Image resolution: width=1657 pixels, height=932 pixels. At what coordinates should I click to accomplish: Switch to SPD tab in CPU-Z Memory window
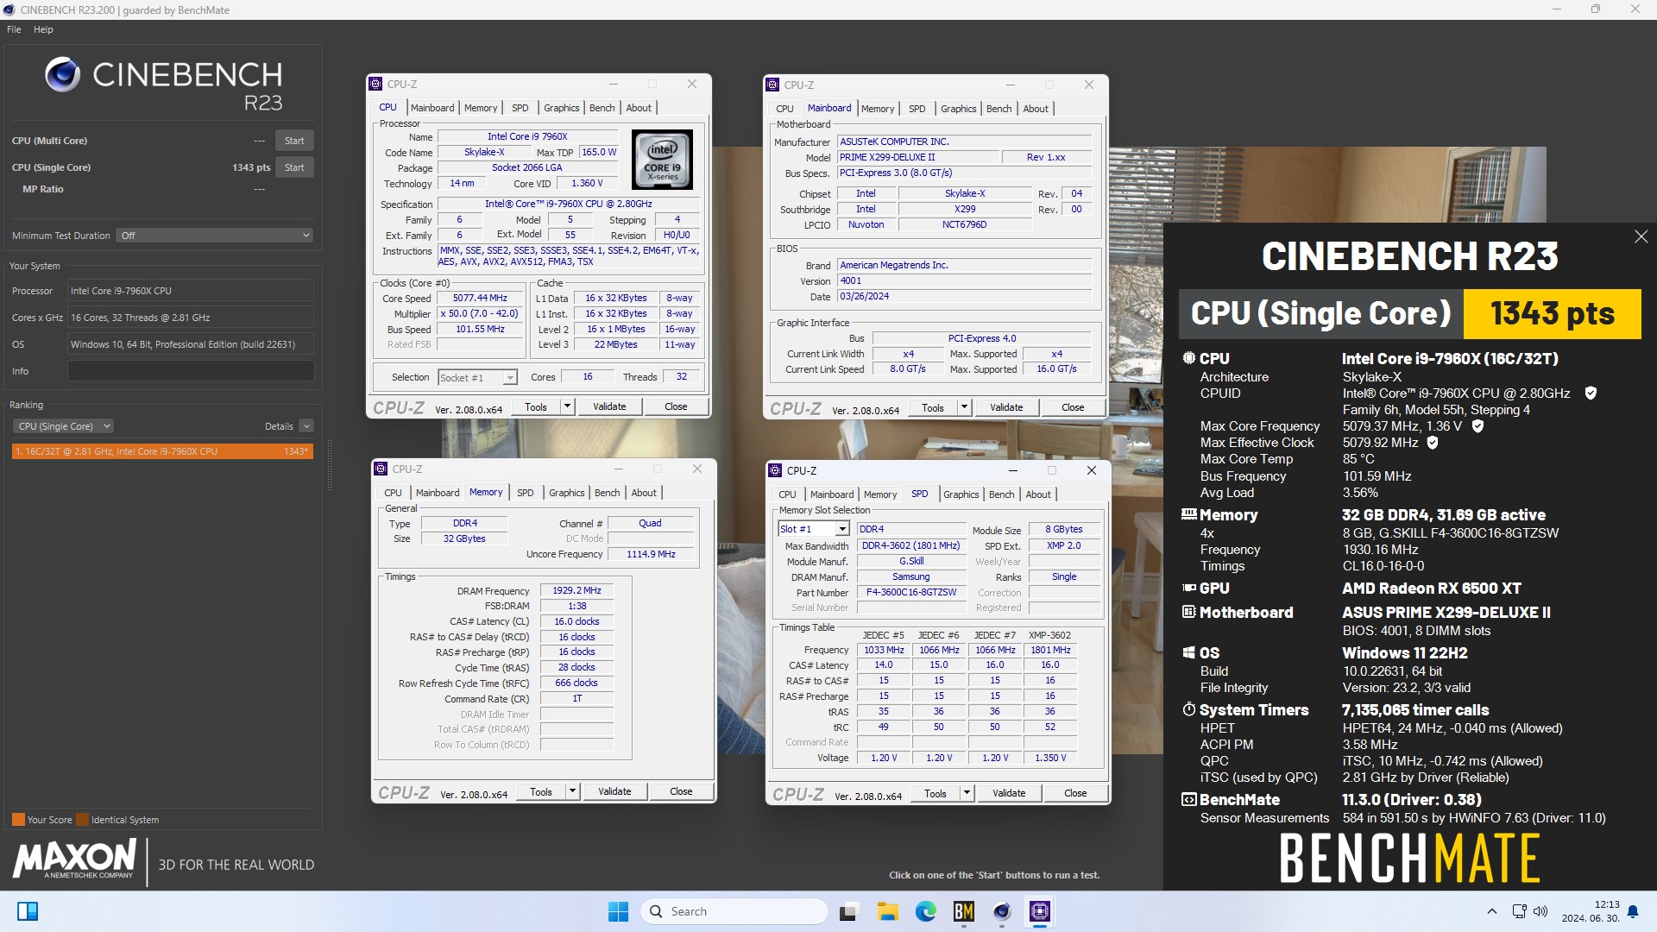click(x=526, y=493)
